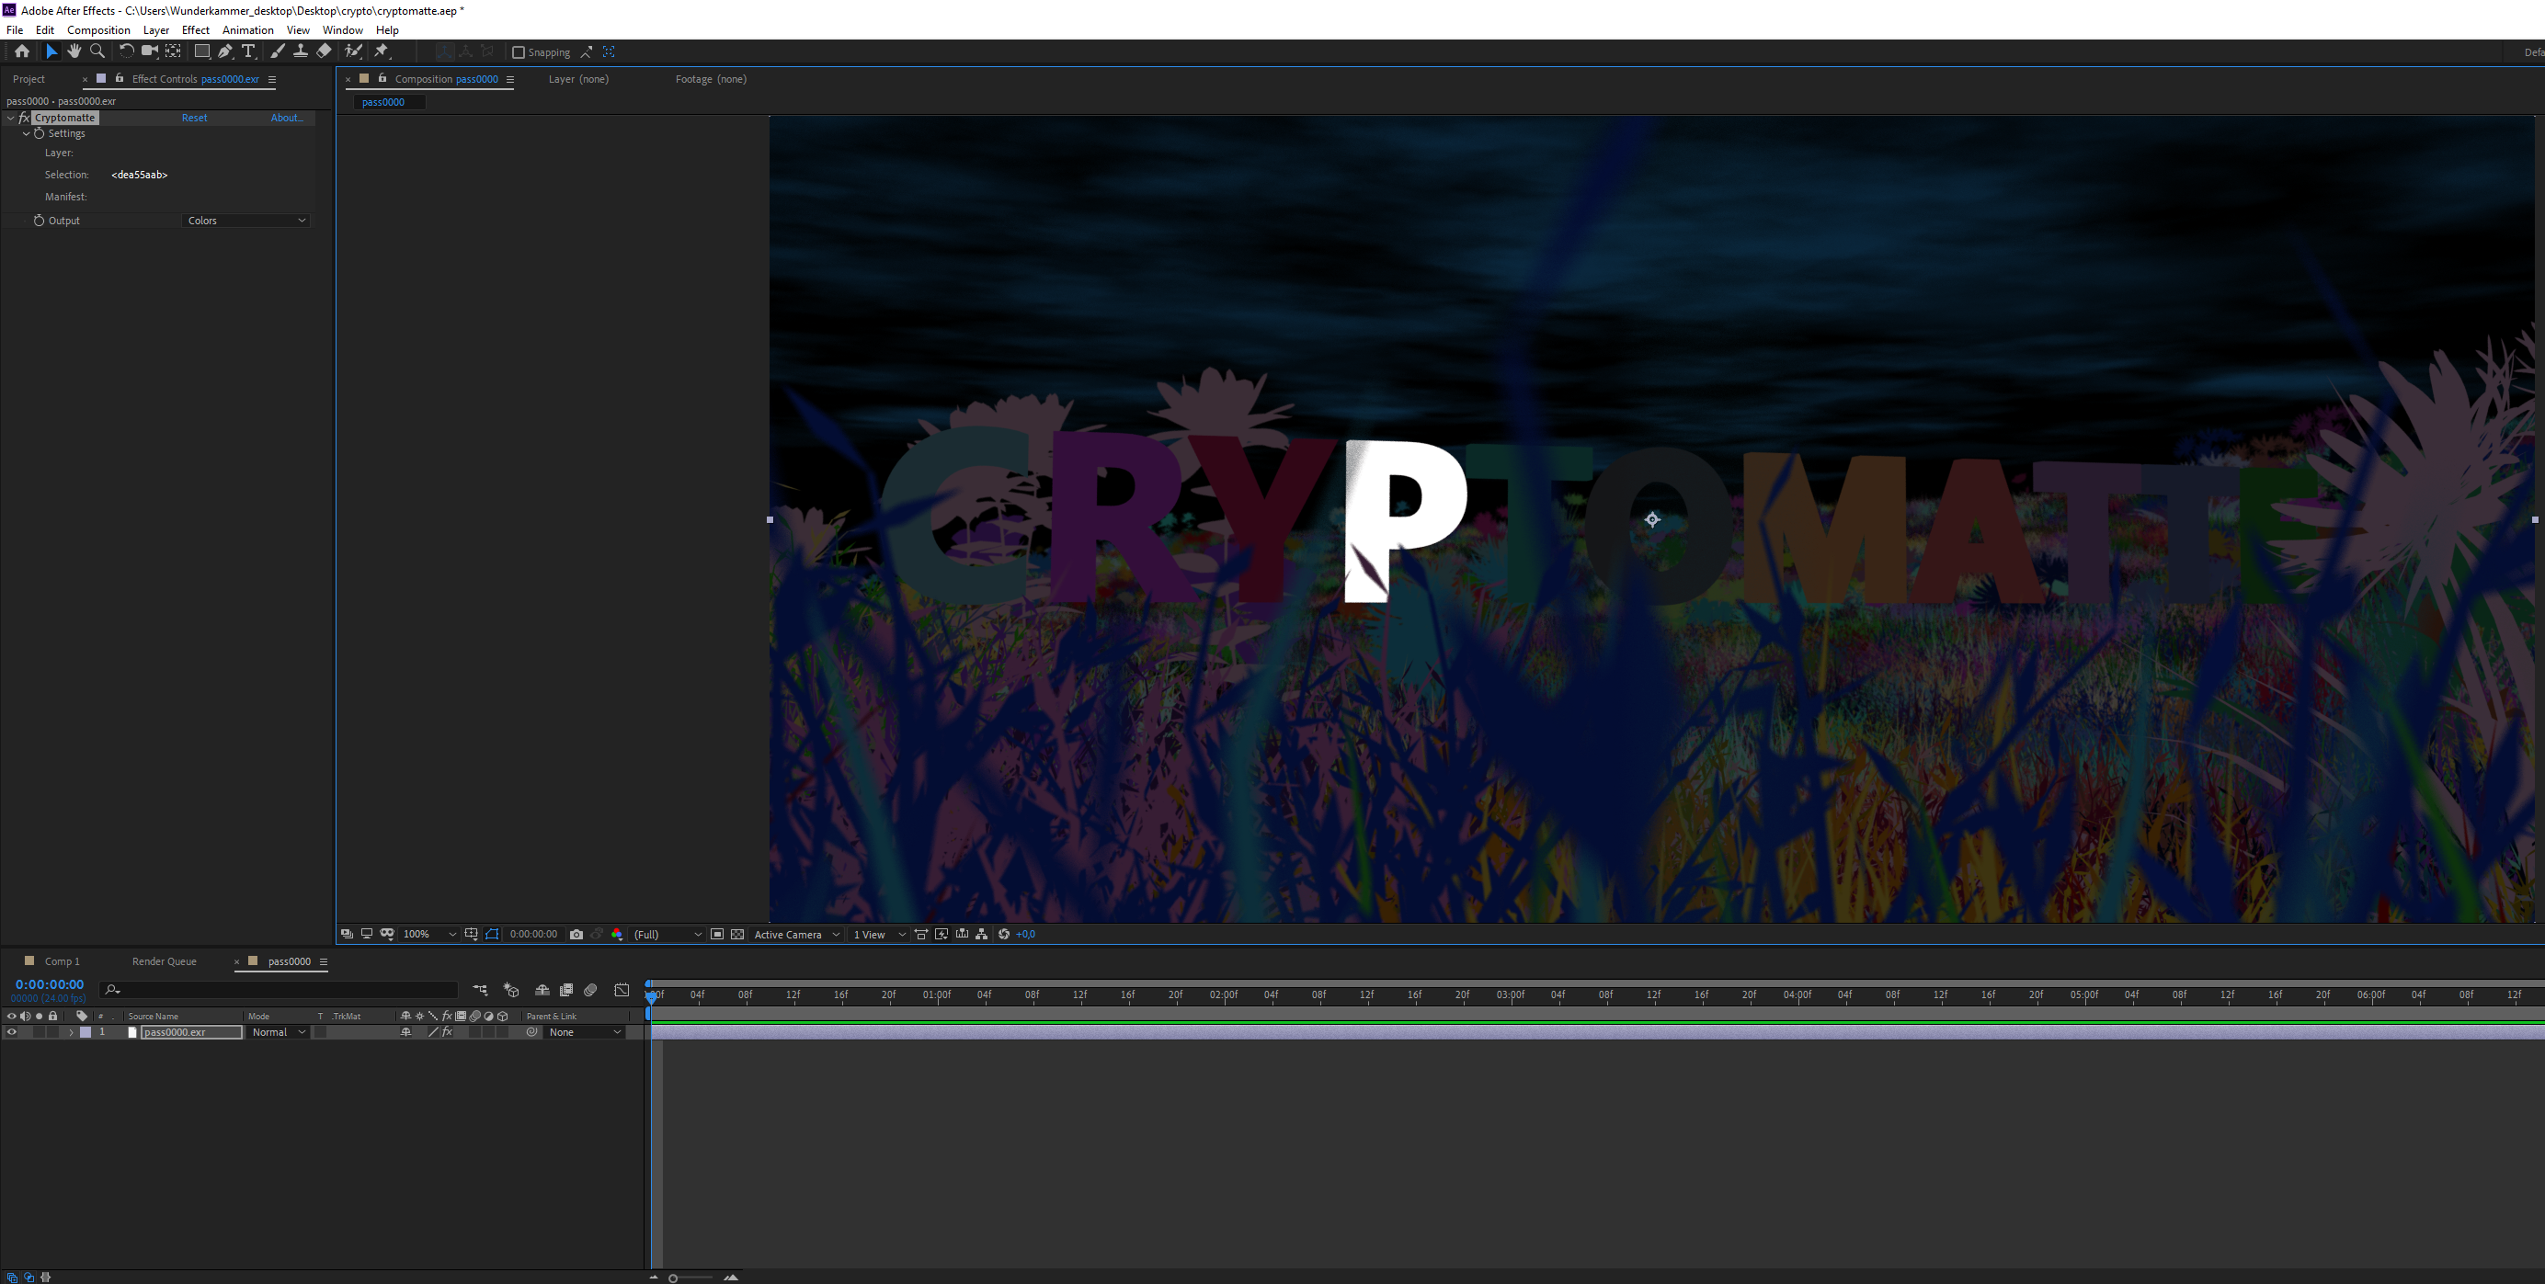Open the 100% magnification dropdown
This screenshot has width=2545, height=1284.
click(x=429, y=935)
